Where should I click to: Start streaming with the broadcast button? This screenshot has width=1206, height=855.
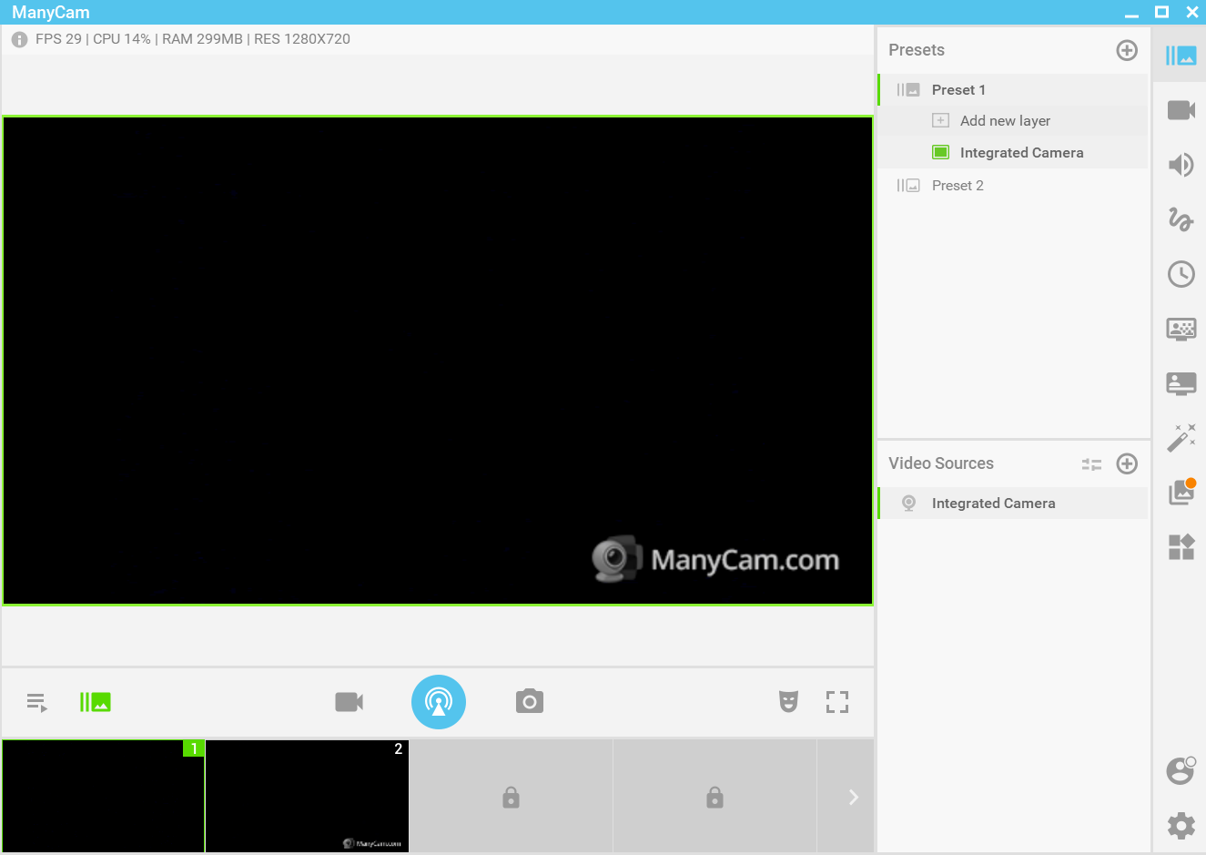(439, 702)
